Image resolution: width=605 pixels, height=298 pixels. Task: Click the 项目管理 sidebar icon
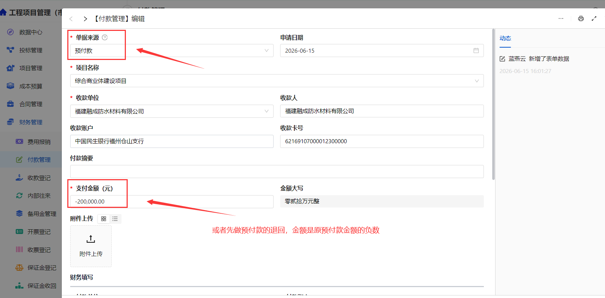[x=11, y=68]
